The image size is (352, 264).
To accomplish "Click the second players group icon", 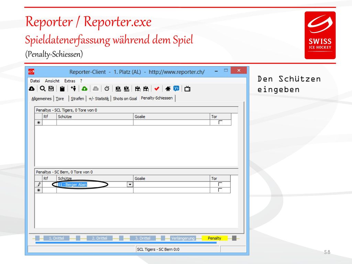I will coord(146,89).
